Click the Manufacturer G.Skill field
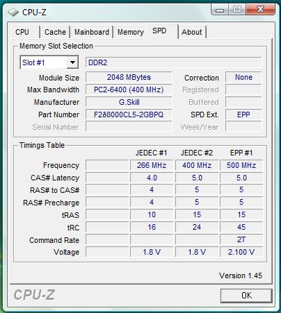The width and height of the screenshot is (281, 313). click(x=129, y=102)
